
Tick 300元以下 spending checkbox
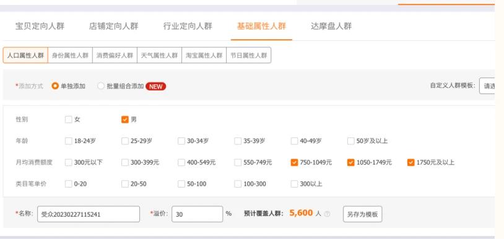pos(69,163)
